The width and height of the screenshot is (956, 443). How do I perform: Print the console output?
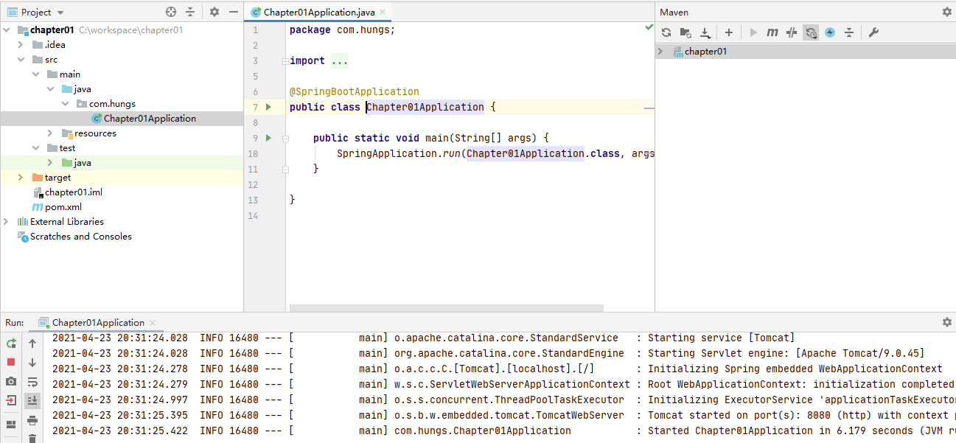pyautogui.click(x=32, y=420)
